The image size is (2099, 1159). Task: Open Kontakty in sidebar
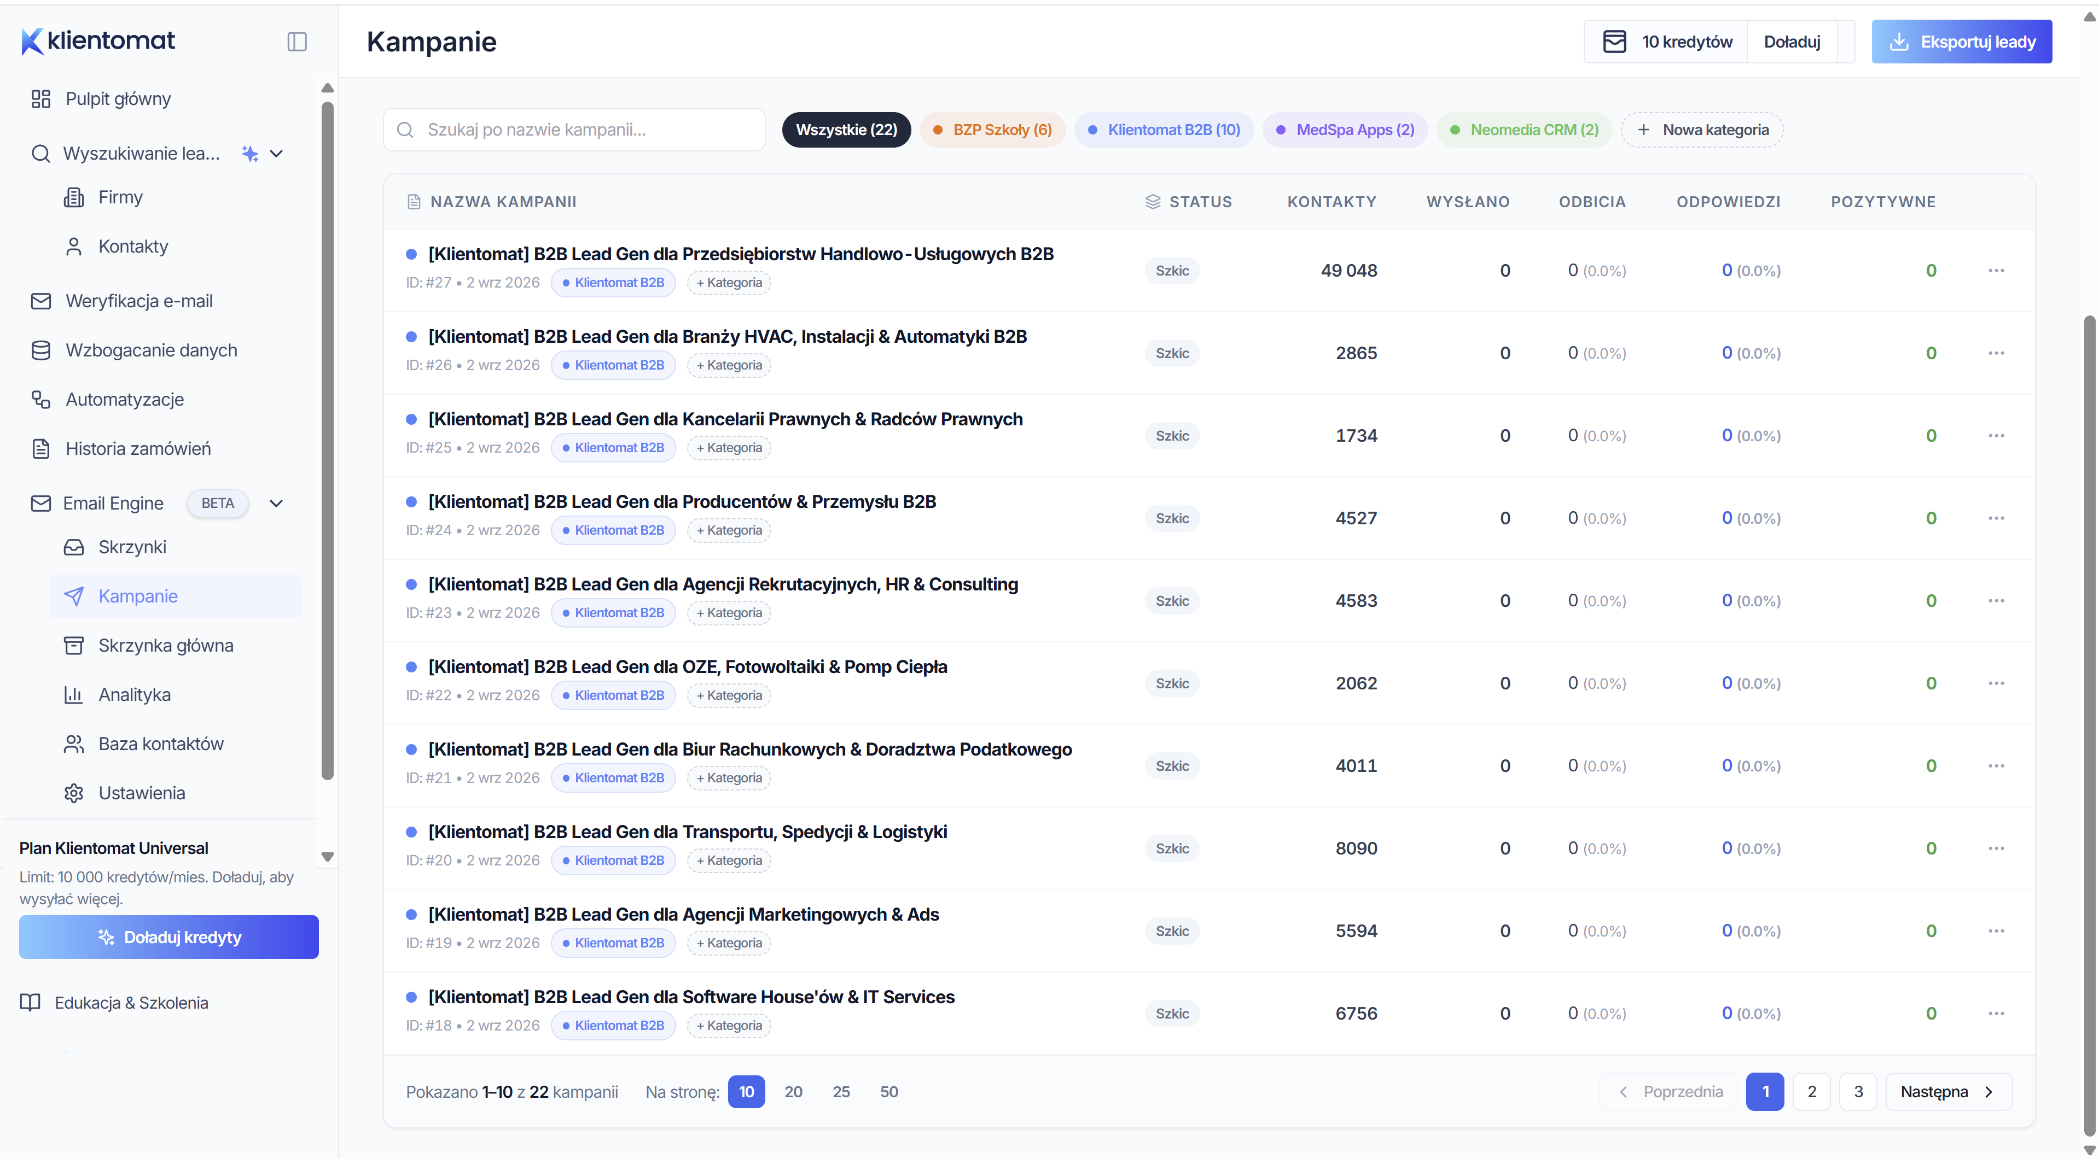(x=117, y=246)
